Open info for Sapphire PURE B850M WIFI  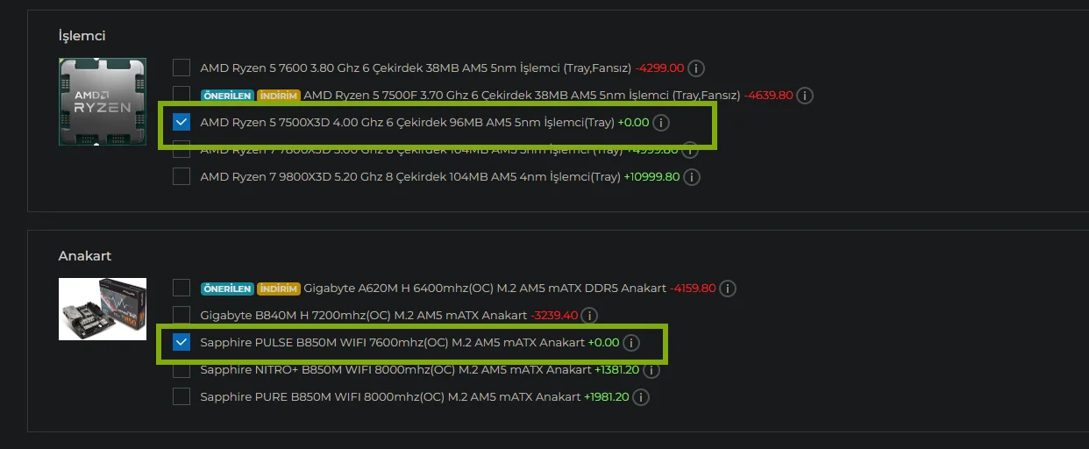[x=641, y=397]
